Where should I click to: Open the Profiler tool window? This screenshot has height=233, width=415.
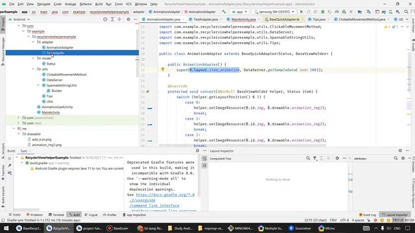[x=110, y=215]
